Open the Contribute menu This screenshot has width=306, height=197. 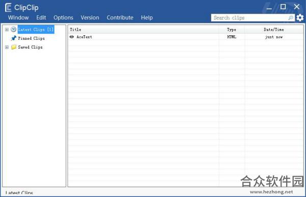[120, 17]
